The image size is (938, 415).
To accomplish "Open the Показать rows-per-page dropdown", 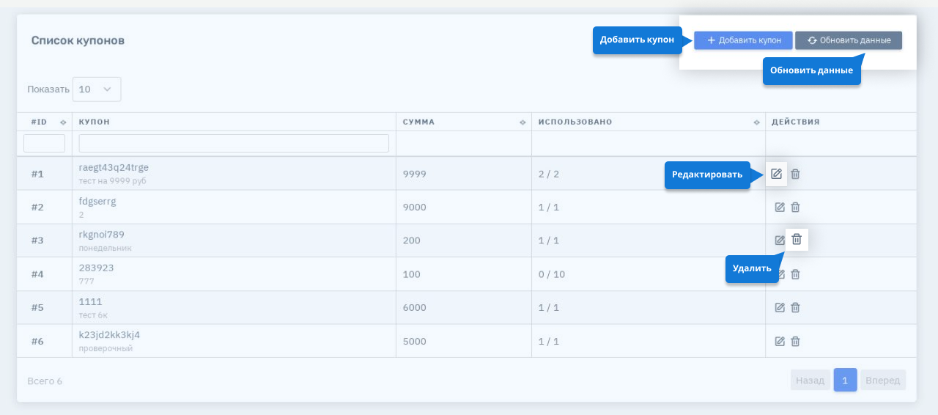I will 96,89.
